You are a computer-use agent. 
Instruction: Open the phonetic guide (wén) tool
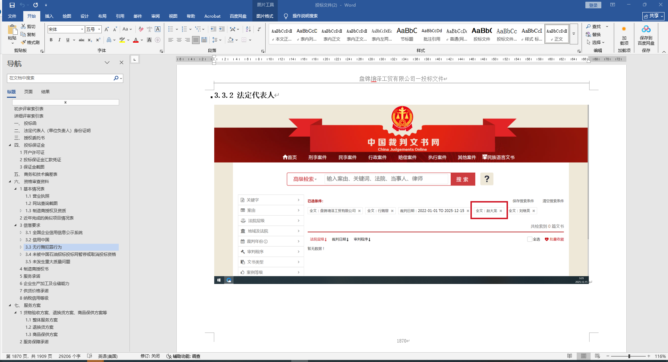tap(149, 29)
